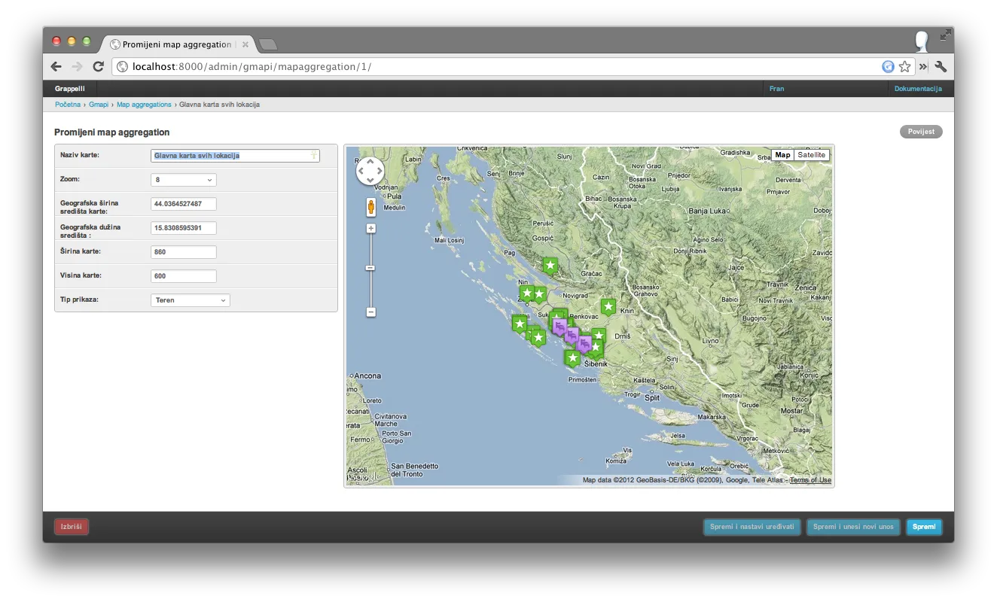Click the Spremi save button
997x602 pixels.
point(924,527)
